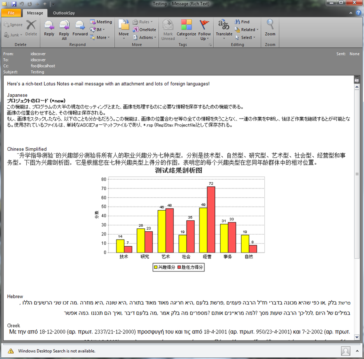Click Reply All
Image resolution: width=364 pixels, height=359 pixels.
pyautogui.click(x=64, y=30)
